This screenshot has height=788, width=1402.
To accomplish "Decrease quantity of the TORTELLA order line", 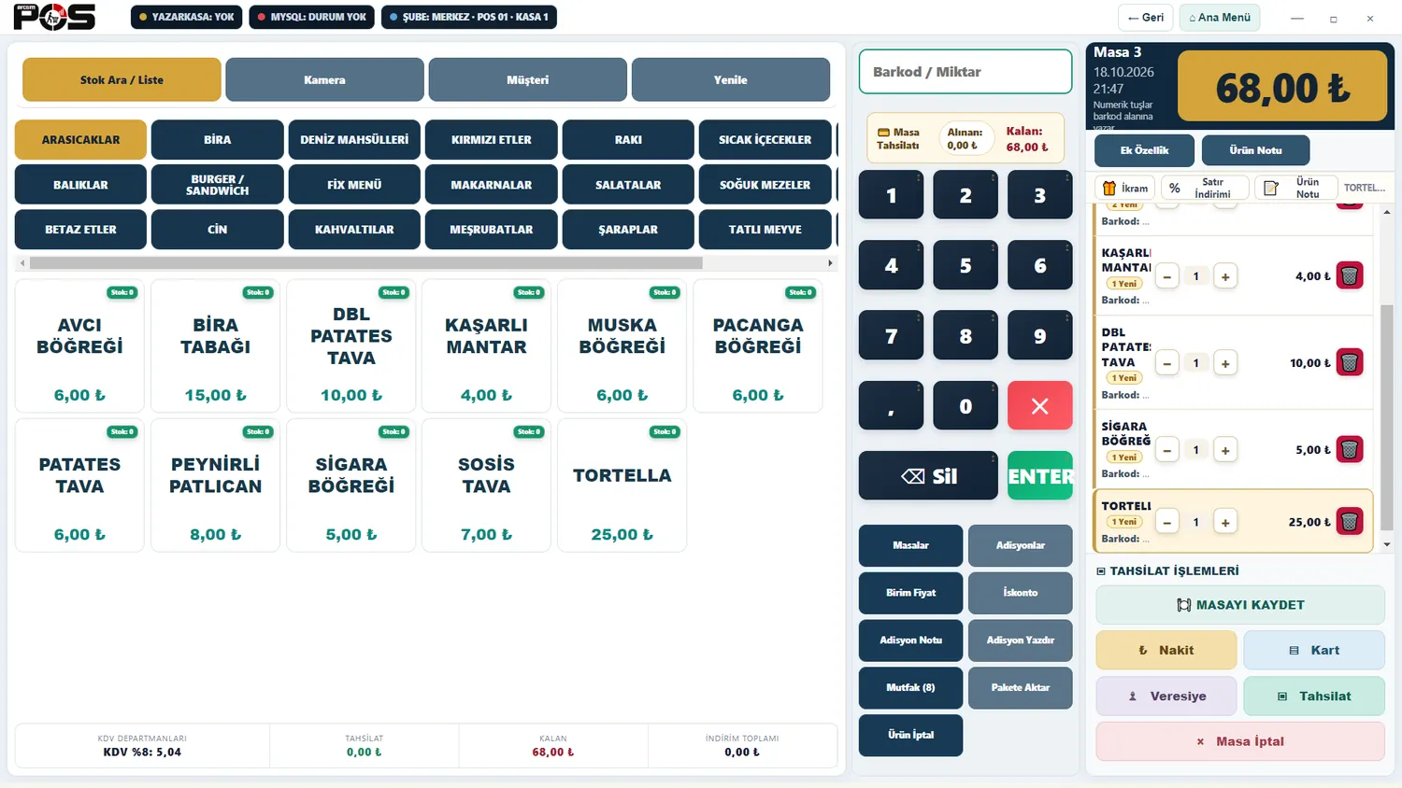I will 1166,522.
